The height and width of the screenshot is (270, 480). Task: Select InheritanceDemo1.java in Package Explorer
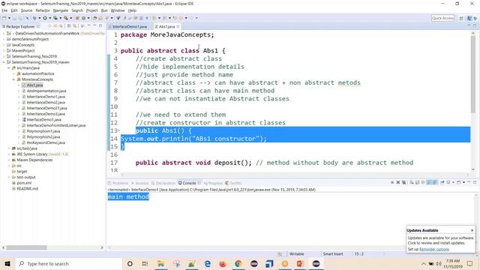pyautogui.click(x=46, y=97)
